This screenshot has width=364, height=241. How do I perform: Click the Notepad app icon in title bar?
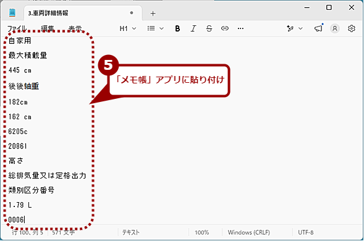(12, 12)
